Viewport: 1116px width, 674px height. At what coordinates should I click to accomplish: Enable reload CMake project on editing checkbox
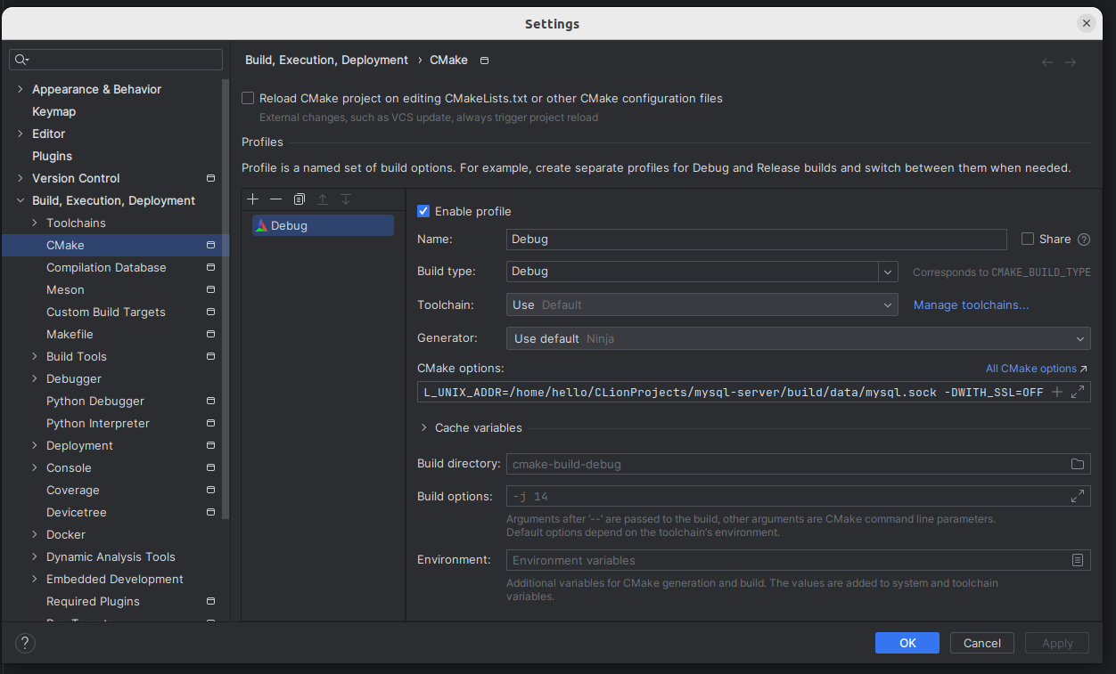coord(248,98)
